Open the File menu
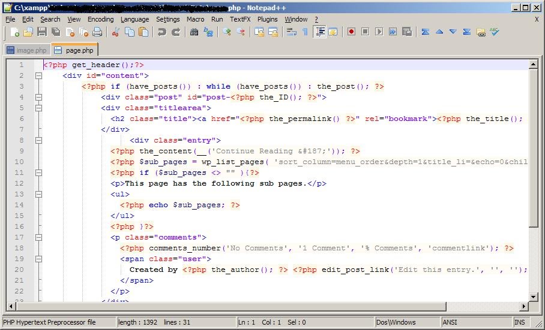This screenshot has width=545, height=330. pos(10,19)
